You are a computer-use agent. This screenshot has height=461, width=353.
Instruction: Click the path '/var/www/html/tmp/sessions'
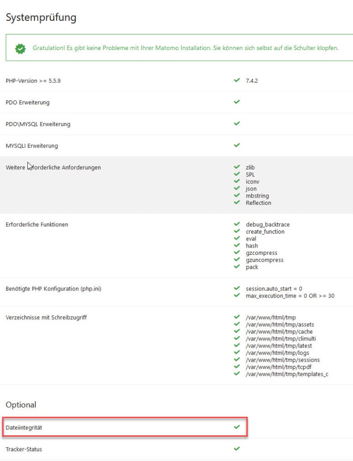click(283, 360)
